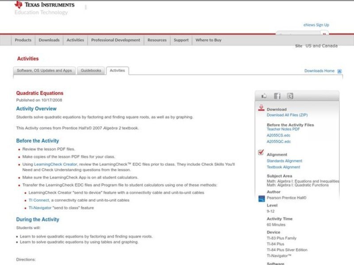This screenshot has height=265, width=354.
Task: Open the Teacher Notes PDF link
Action: click(x=283, y=129)
